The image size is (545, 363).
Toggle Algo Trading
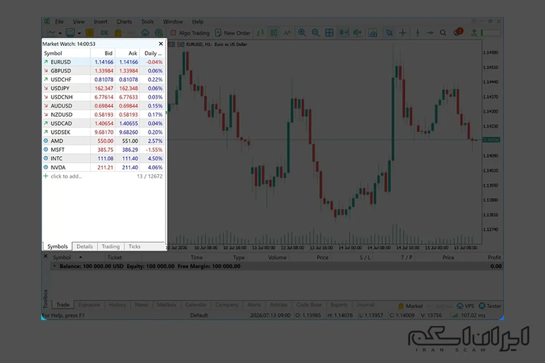190,33
